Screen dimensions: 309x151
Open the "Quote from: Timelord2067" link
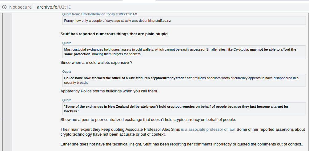tap(100, 14)
